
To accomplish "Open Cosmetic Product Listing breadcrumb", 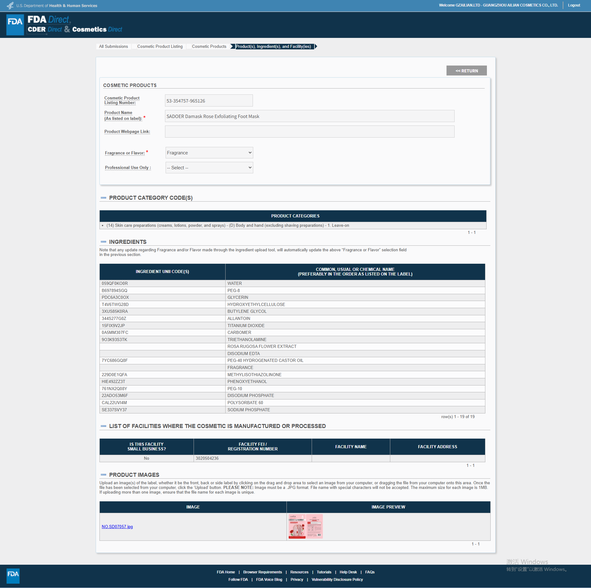I will click(160, 47).
